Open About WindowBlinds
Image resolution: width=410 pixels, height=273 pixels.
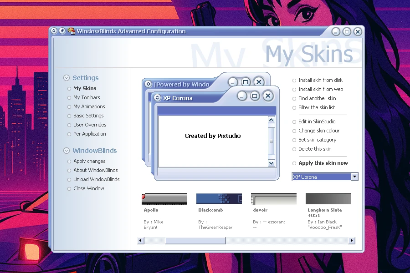(x=96, y=170)
